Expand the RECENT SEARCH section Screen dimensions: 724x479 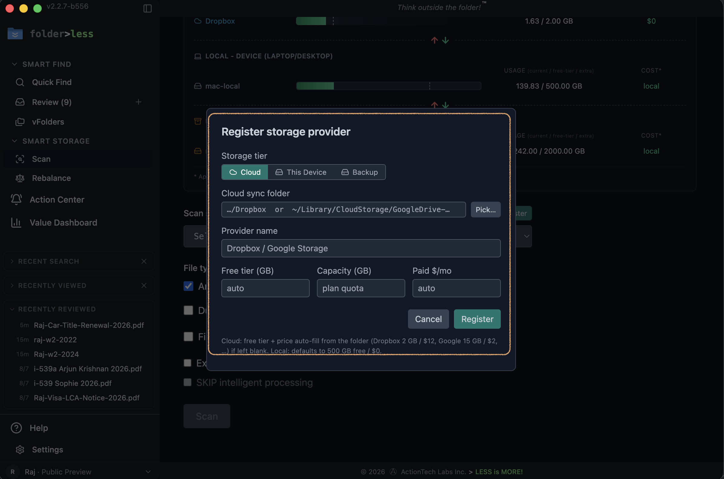12,262
